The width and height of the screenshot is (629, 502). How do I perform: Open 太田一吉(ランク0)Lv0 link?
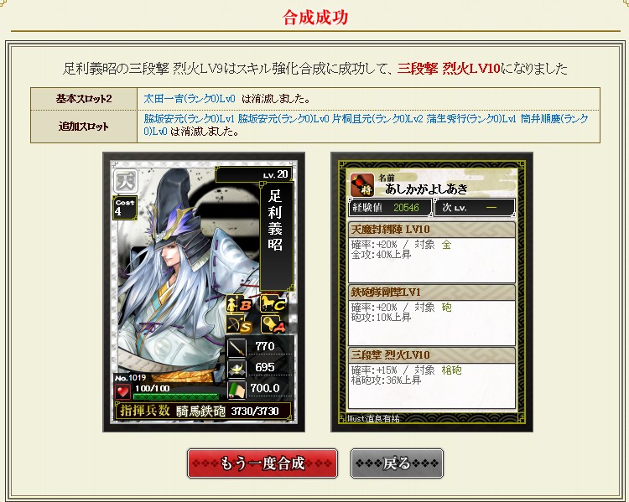[x=190, y=99]
